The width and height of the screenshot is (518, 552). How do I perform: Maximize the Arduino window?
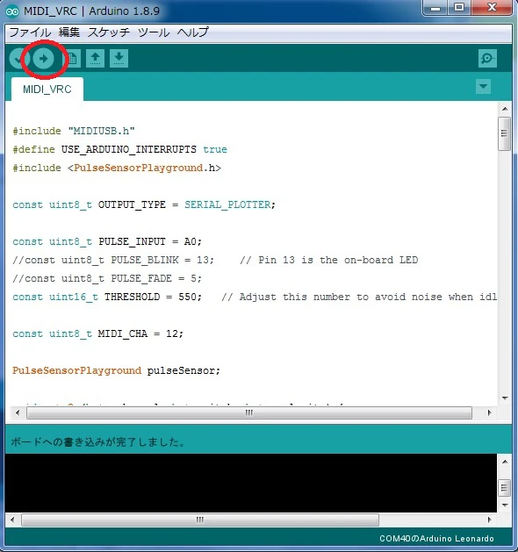tap(459, 8)
